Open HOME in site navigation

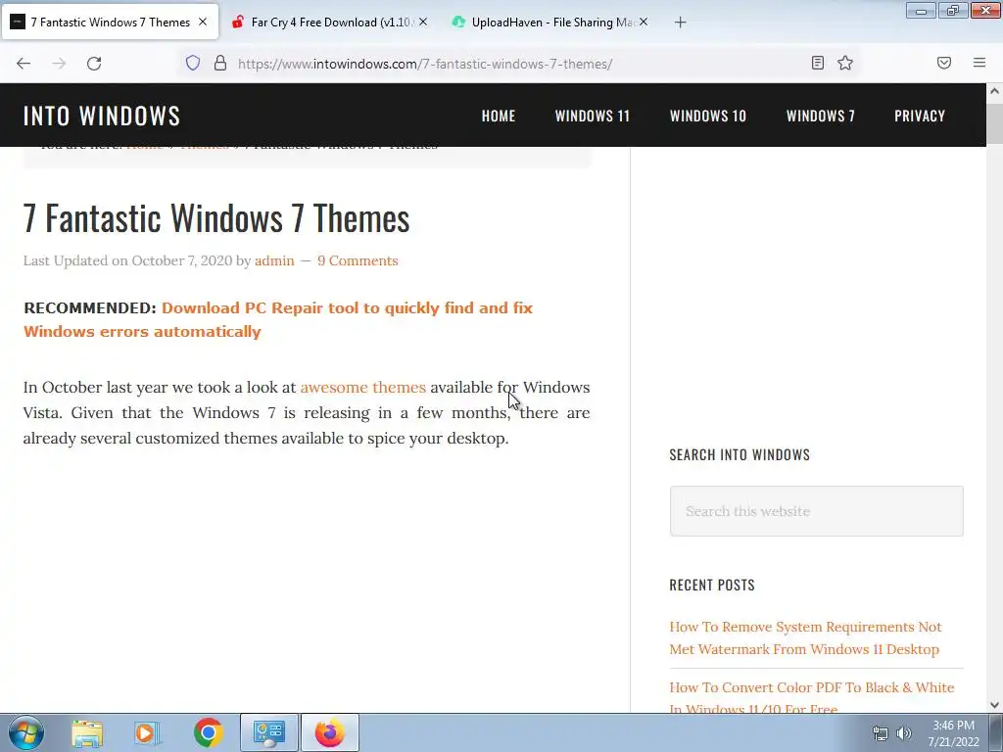point(499,116)
